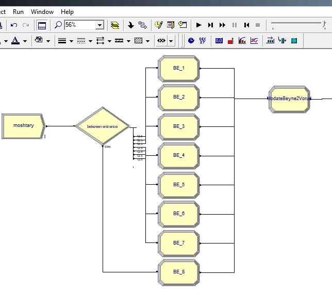
Task: Select the BE_1 module
Action: point(179,69)
